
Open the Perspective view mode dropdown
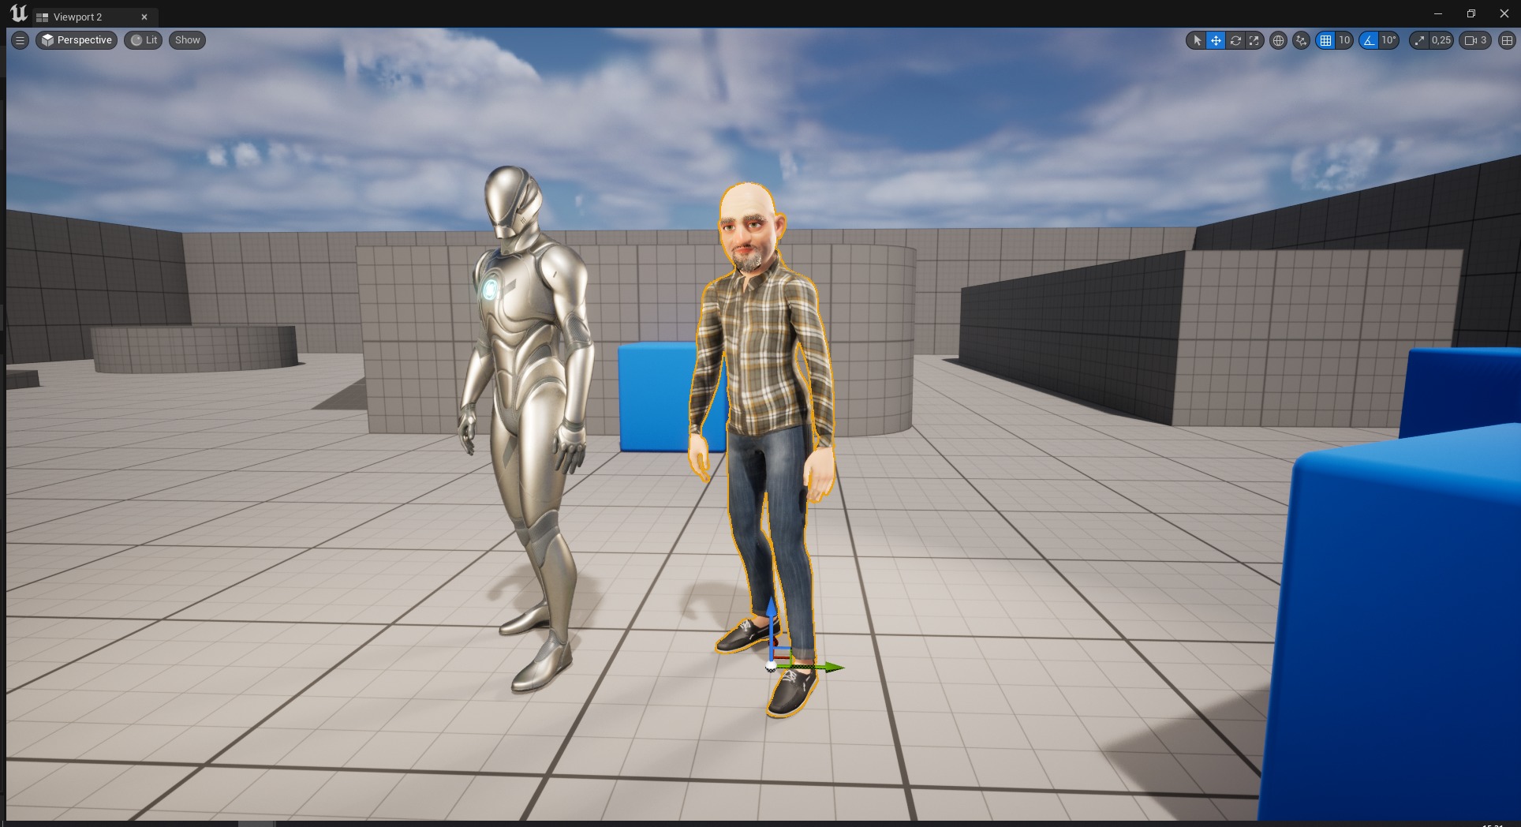[x=77, y=40]
